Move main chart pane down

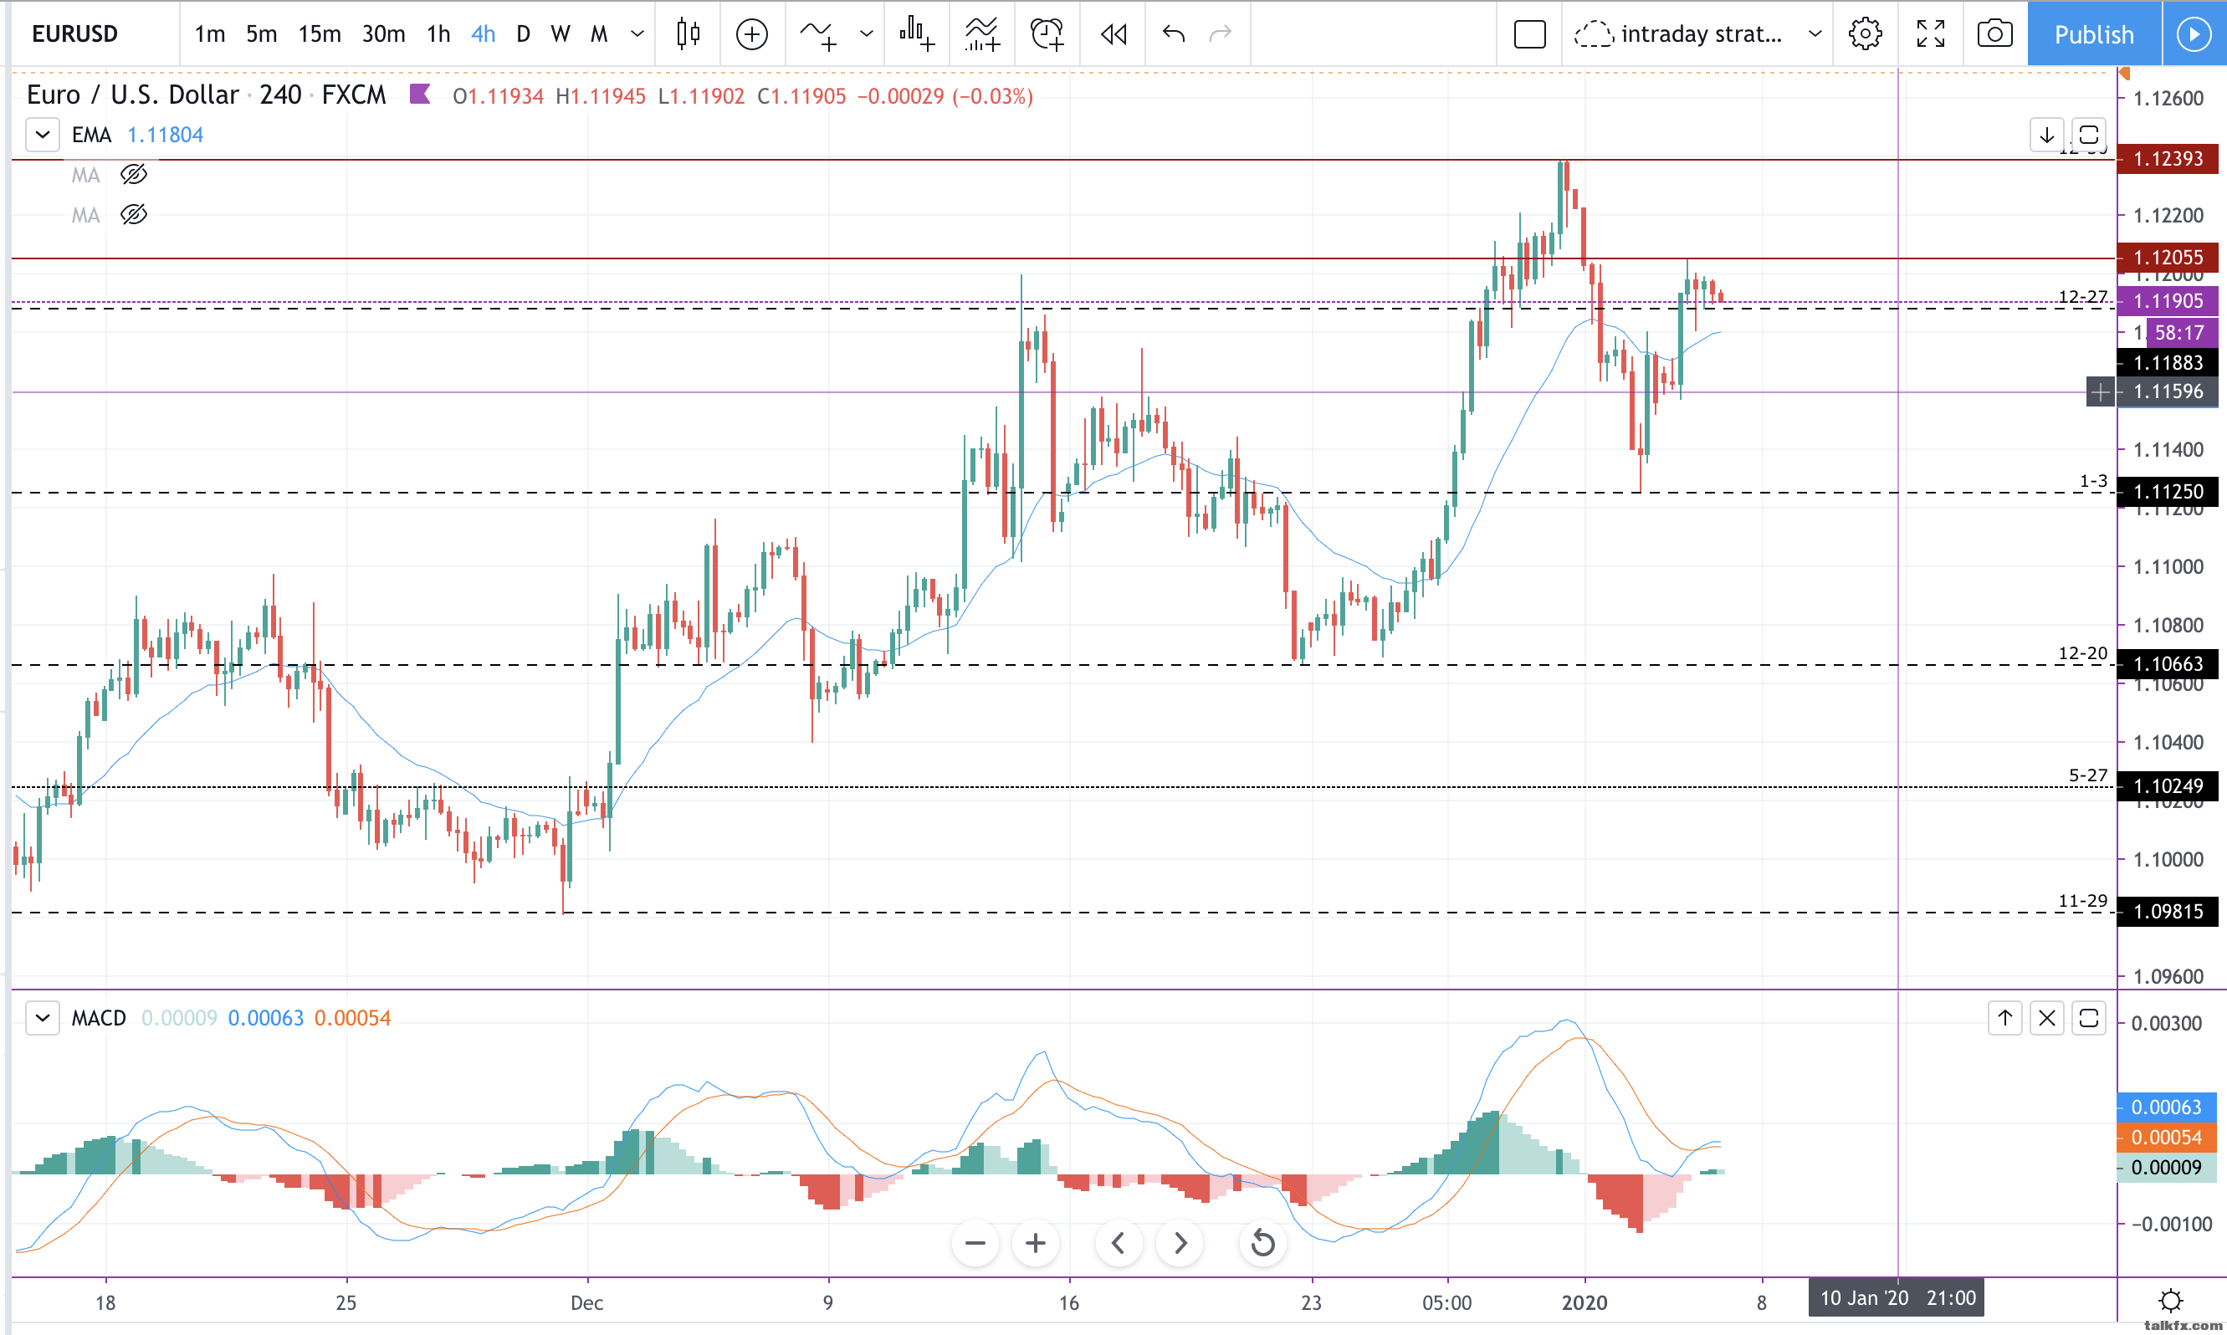(x=2047, y=135)
